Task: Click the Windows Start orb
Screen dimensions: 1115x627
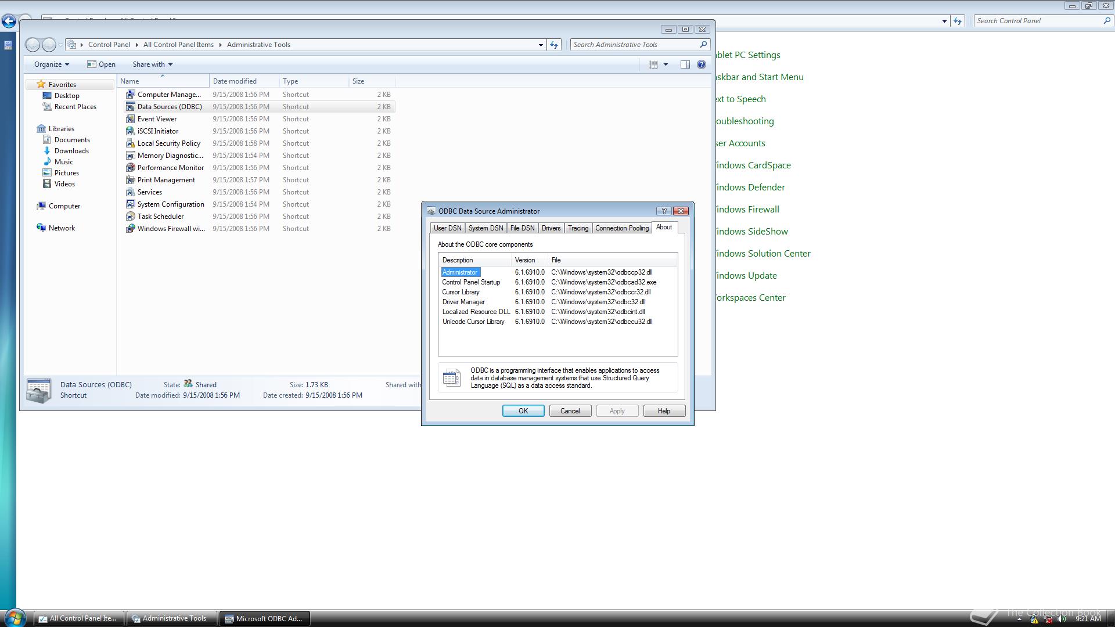Action: 15,618
